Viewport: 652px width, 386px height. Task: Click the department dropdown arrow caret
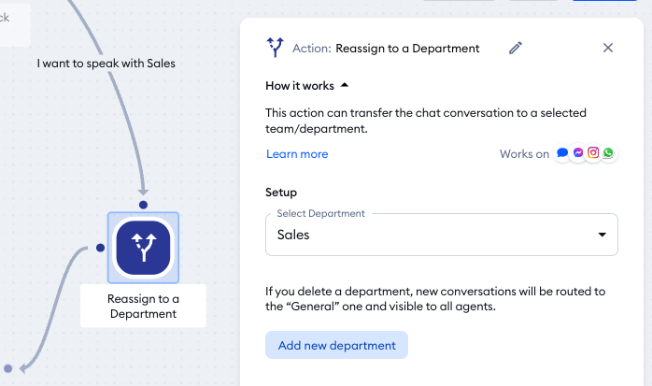[x=602, y=235]
